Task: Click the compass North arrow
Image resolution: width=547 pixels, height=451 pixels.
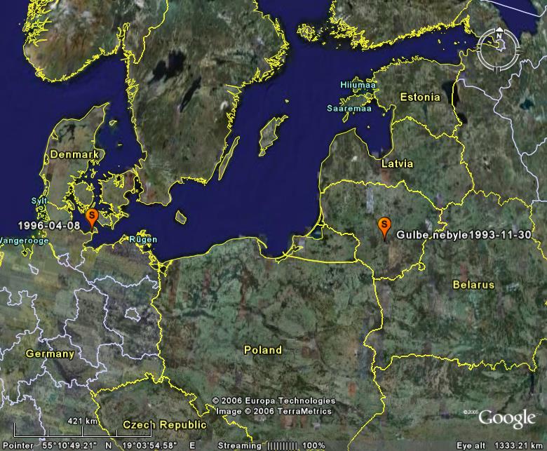Action: pos(499,35)
